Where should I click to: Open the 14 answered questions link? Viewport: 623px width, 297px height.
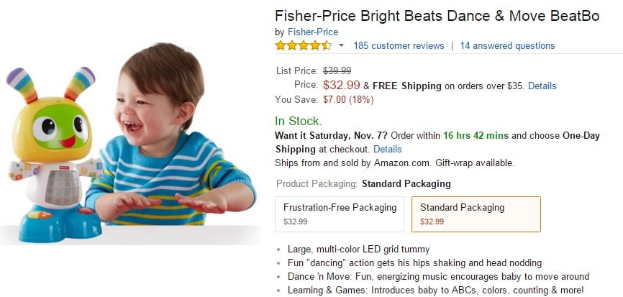click(507, 45)
